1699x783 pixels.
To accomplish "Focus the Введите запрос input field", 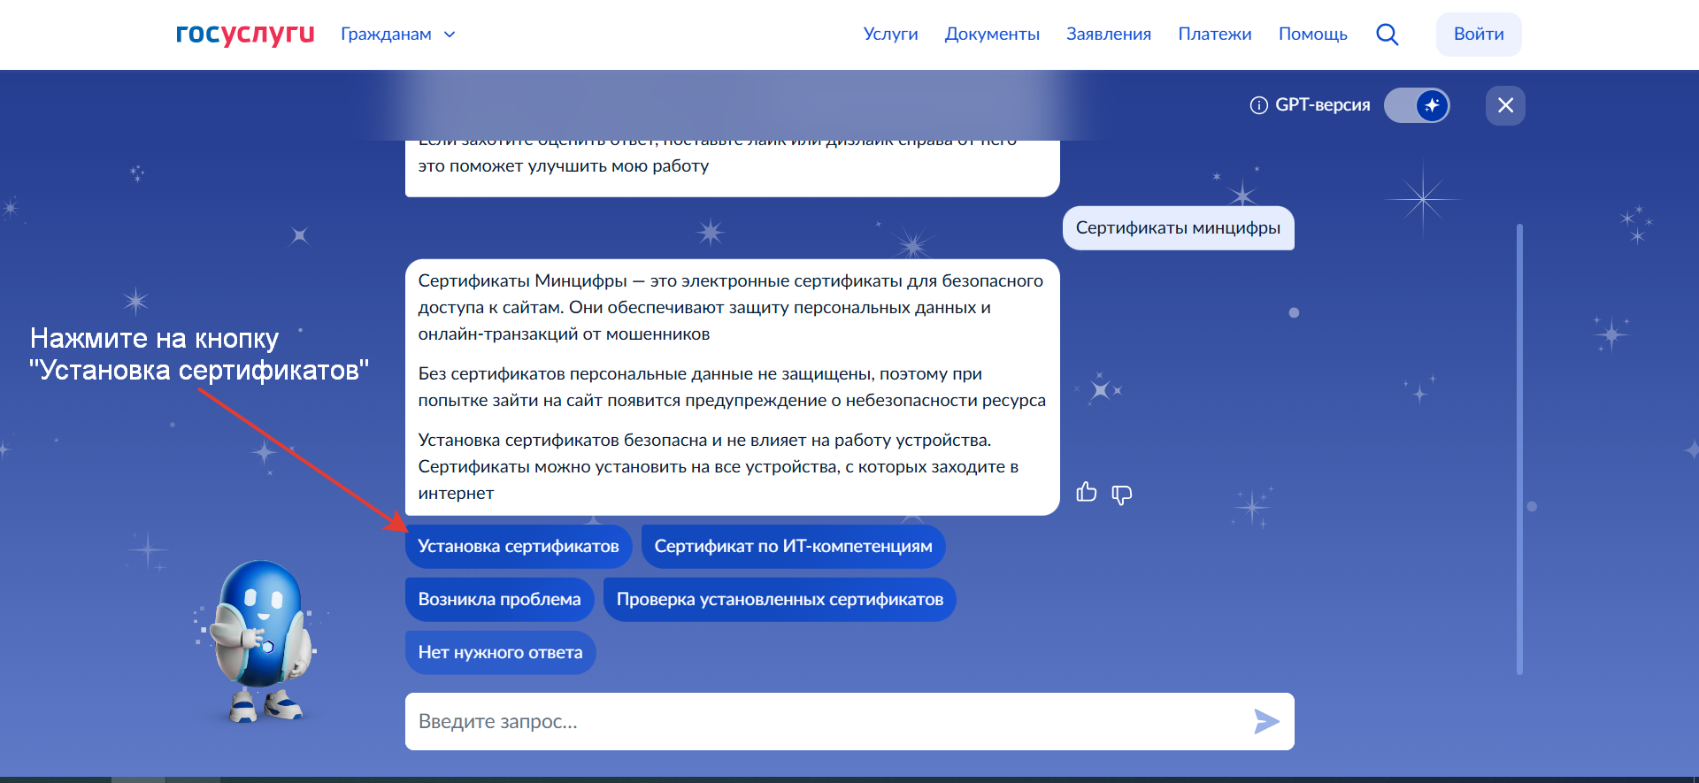I will pyautogui.click(x=823, y=722).
